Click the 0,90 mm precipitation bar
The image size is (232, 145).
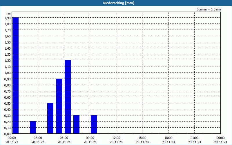[59, 106]
